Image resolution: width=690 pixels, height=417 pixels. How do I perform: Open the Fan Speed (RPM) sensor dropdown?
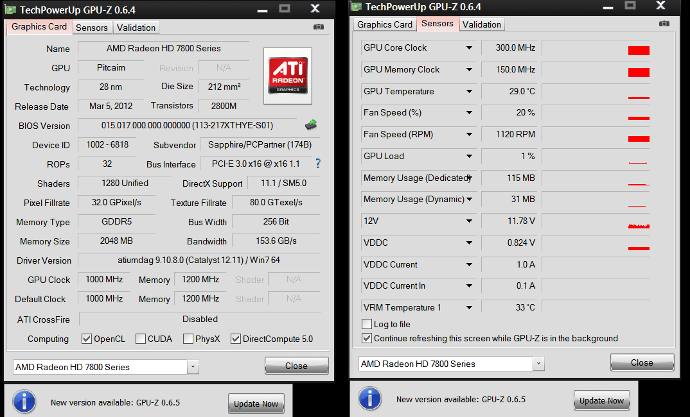tap(469, 135)
